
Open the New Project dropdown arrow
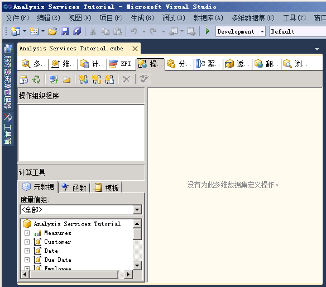pyautogui.click(x=25, y=31)
